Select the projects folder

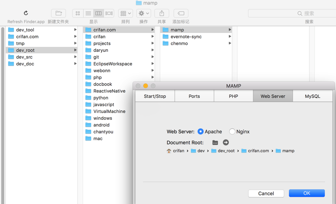pyautogui.click(x=119, y=43)
